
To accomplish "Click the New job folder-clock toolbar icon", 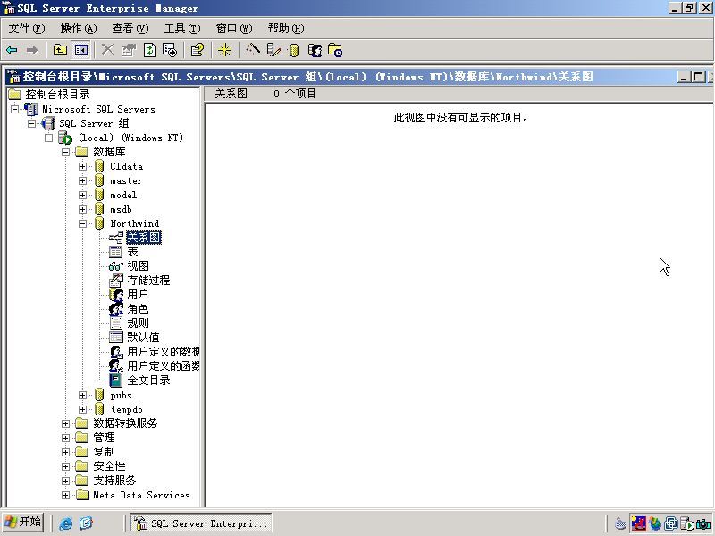I will coord(335,50).
